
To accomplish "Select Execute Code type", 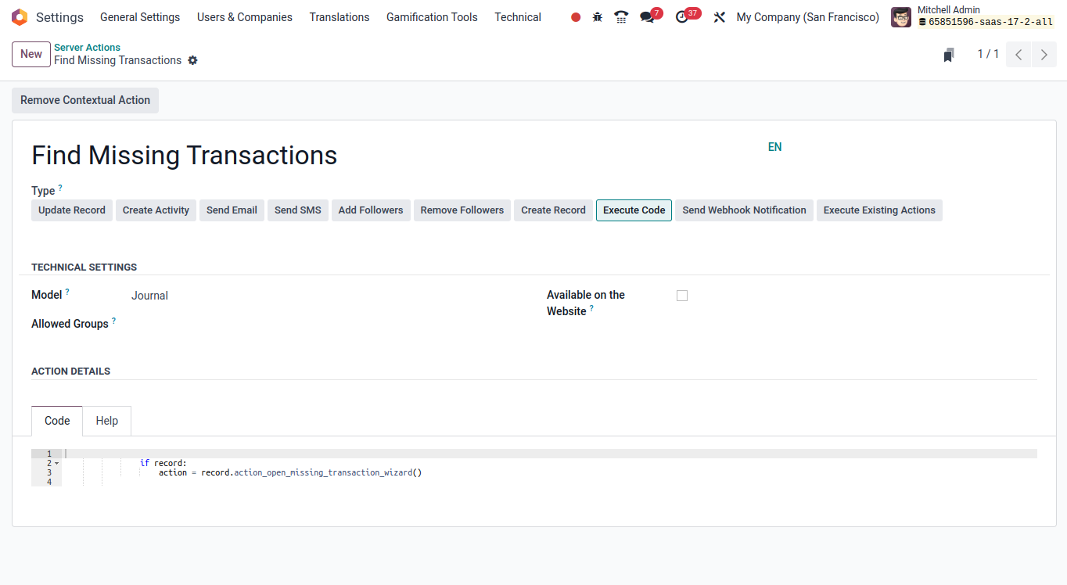I will point(634,210).
